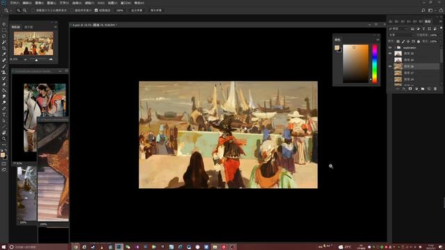The height and width of the screenshot is (250, 445).
Task: Open workspace switcher dropdown at top right
Action: 431,10
